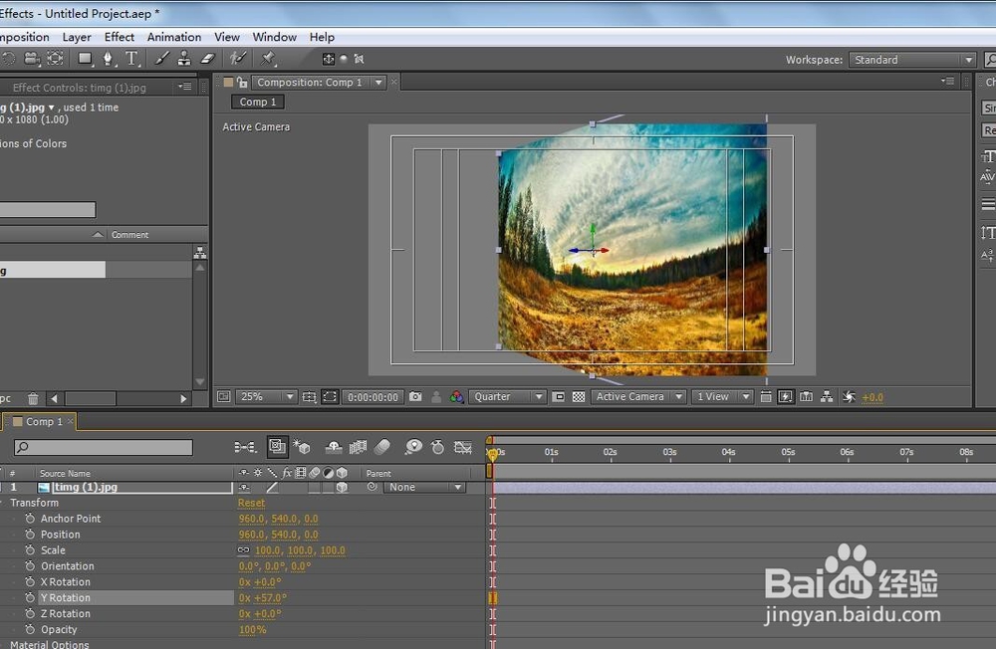
Task: Open the View menu
Action: tap(227, 37)
